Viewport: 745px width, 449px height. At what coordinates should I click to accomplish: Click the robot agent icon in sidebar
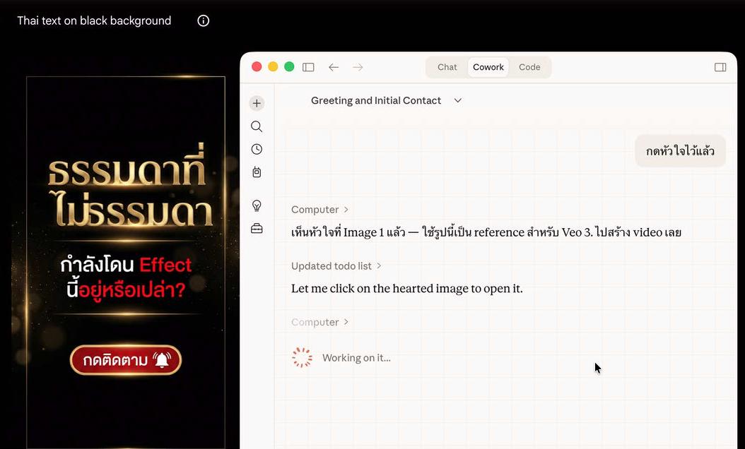click(x=257, y=172)
